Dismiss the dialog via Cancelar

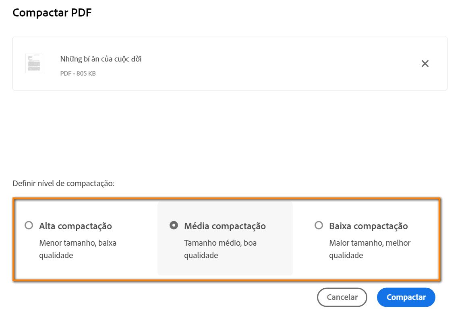click(342, 297)
